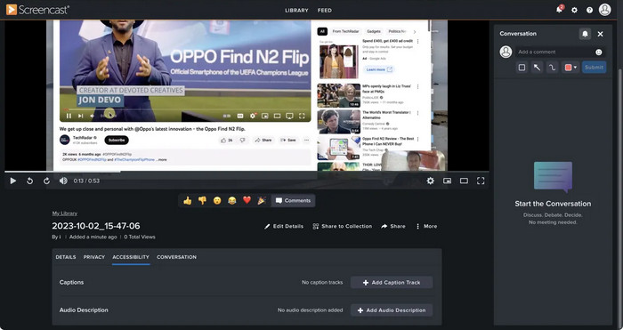Click the video title 2023-10-02_15-47-06
This screenshot has height=330, width=623.
96,226
